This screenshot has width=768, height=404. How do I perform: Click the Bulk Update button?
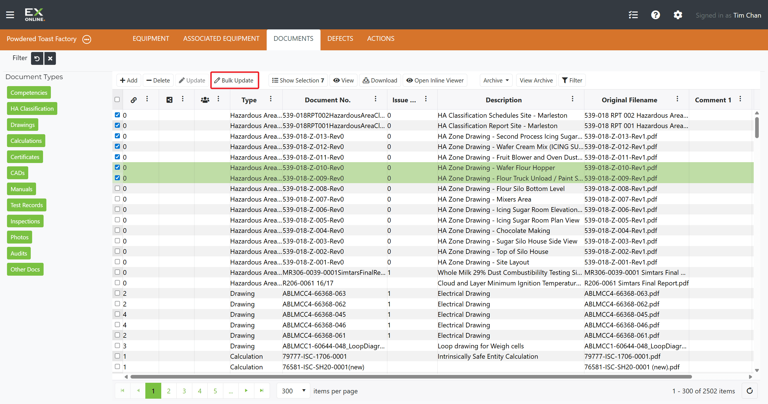[x=234, y=81]
